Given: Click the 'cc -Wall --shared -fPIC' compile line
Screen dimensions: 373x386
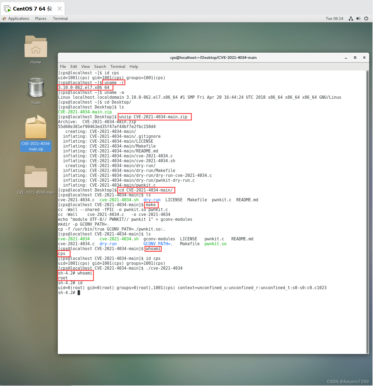Looking at the screenshot, I should (x=113, y=210).
